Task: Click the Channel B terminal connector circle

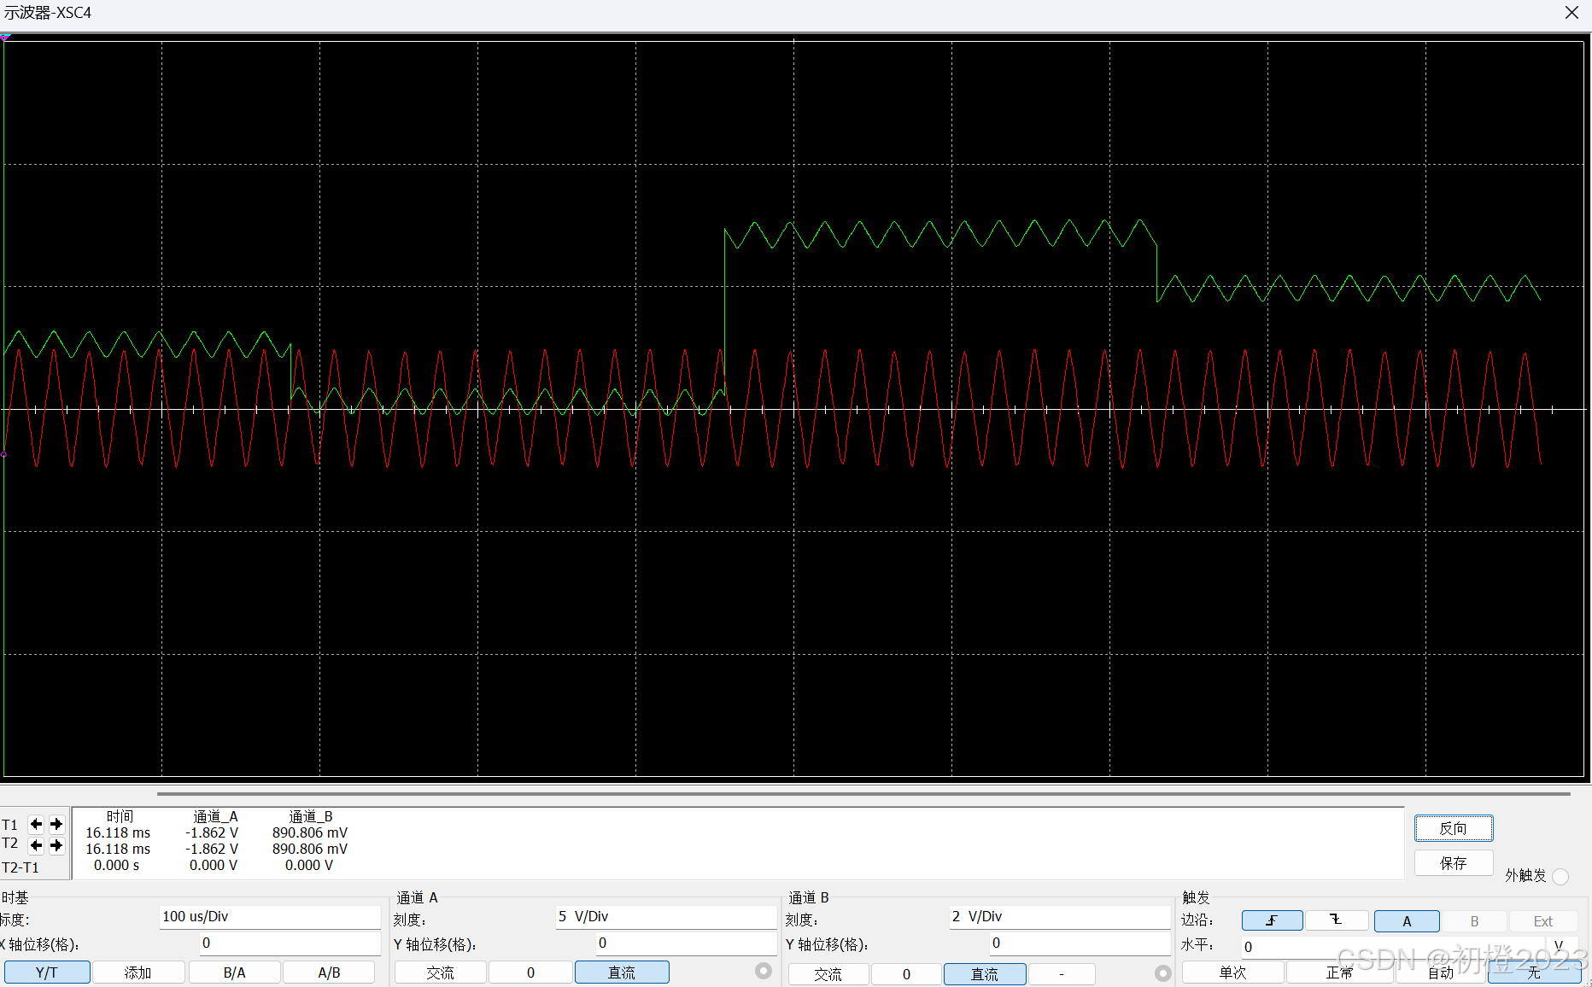Action: tap(1162, 972)
